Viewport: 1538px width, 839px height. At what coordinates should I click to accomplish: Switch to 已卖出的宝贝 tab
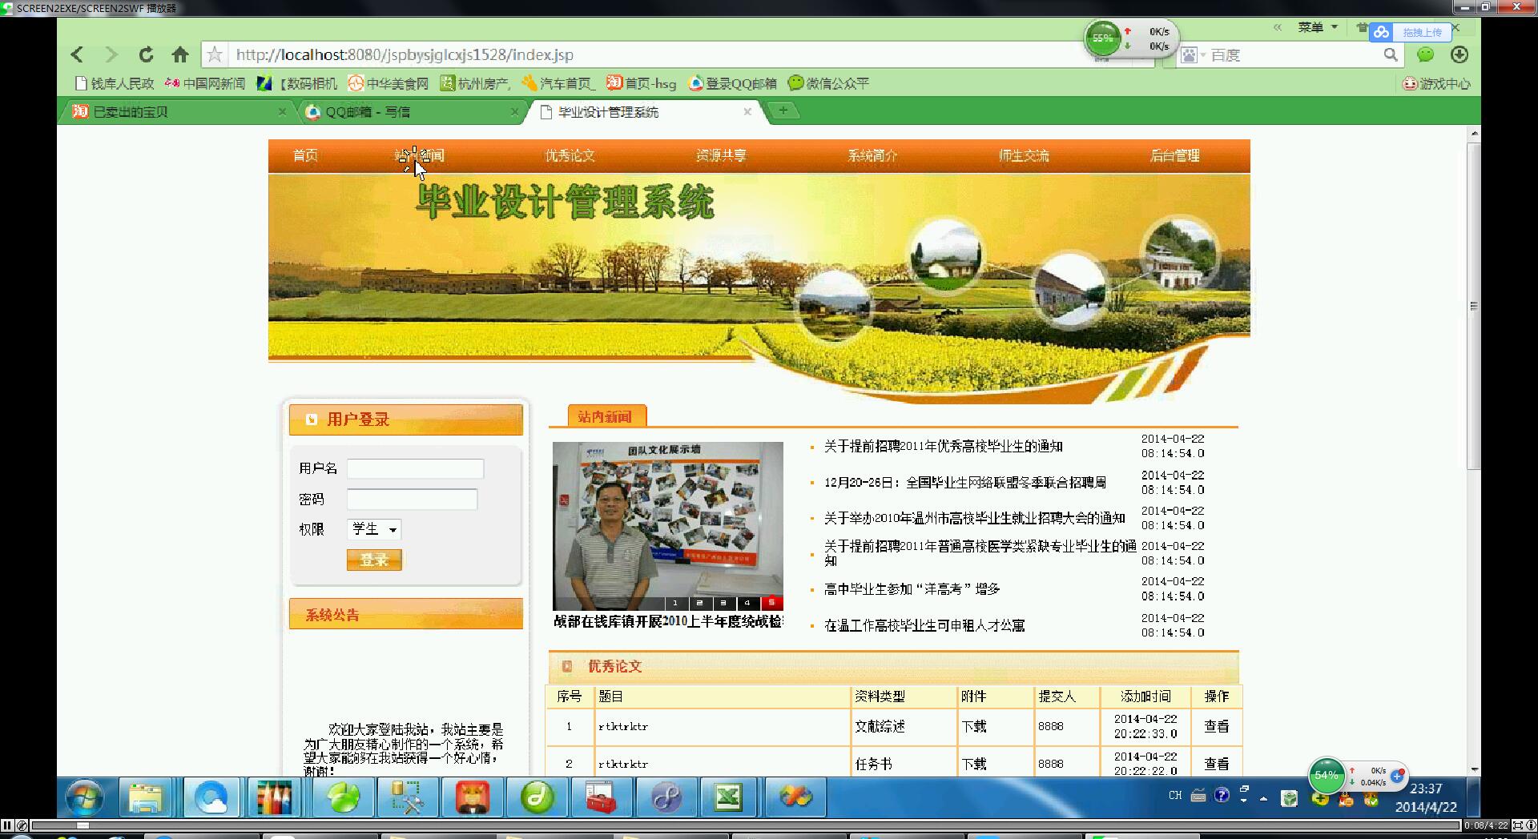176,112
